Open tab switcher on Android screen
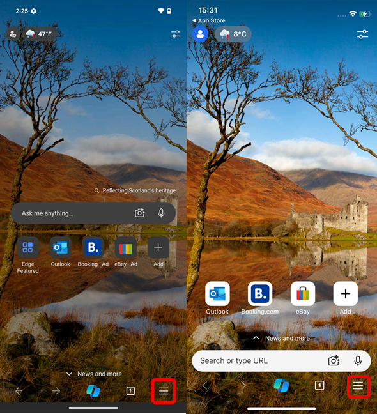This screenshot has width=377, height=414. click(x=130, y=391)
